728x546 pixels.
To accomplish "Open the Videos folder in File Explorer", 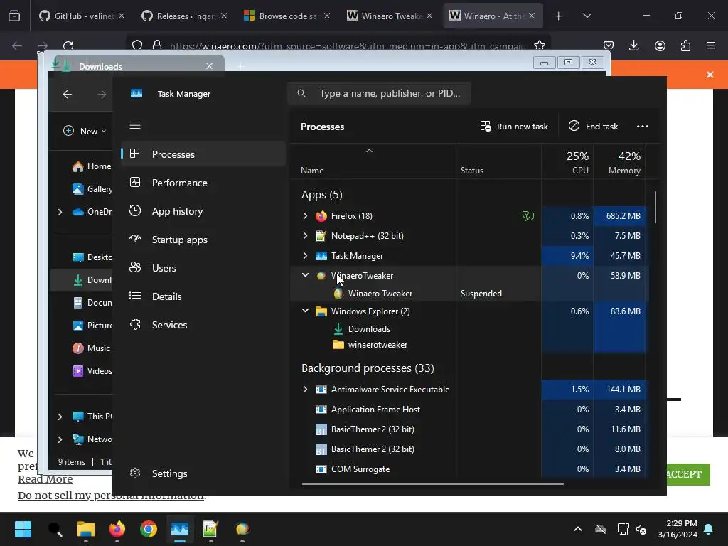I will tap(92, 371).
